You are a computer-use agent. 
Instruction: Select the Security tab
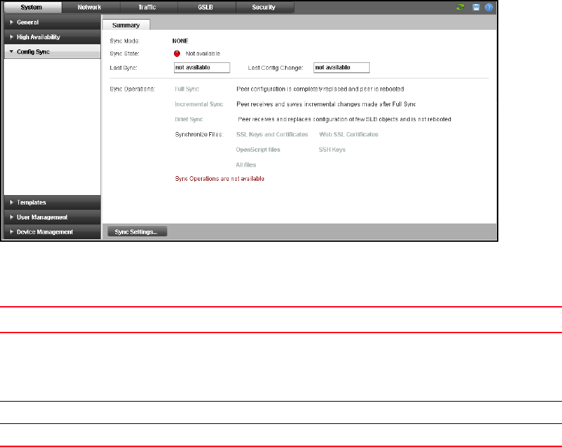click(265, 7)
